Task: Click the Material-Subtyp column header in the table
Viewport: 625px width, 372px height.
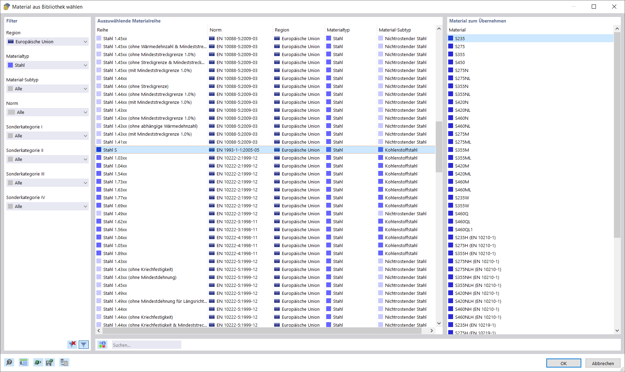Action: 406,30
